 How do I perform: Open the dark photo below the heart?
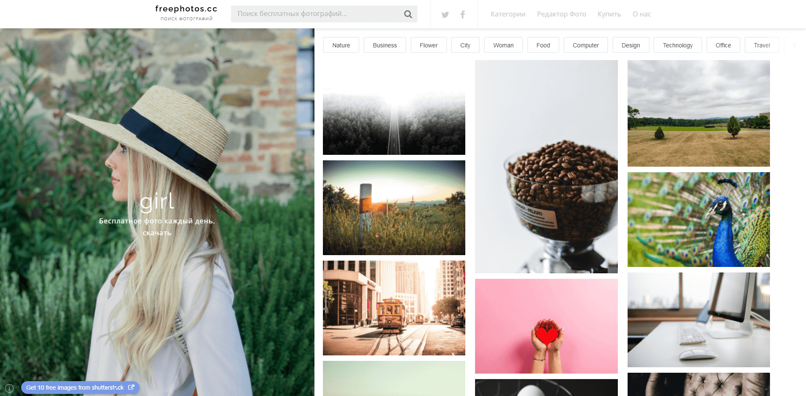click(546, 388)
